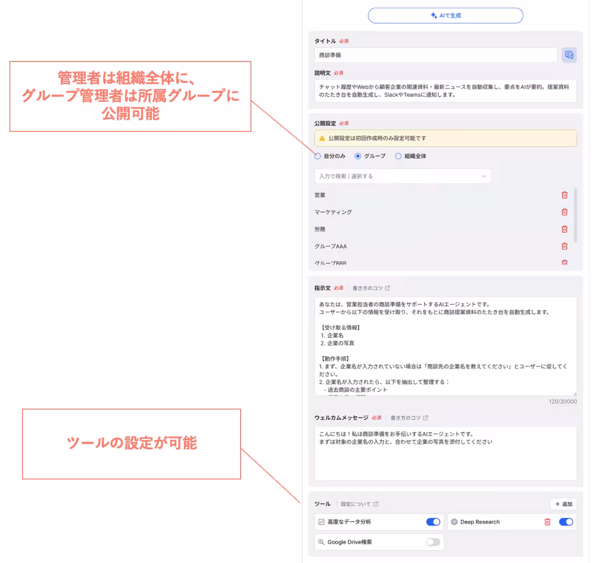Viewport: 604px width, 563px height.
Task: Click the 公開設定 section label
Action: click(325, 123)
